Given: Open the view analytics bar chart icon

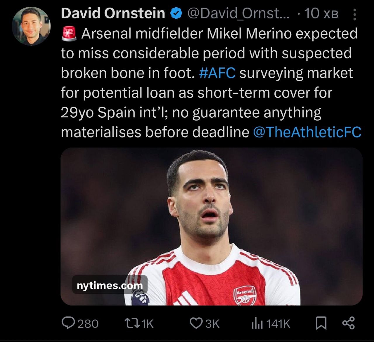Looking at the screenshot, I should point(257,323).
